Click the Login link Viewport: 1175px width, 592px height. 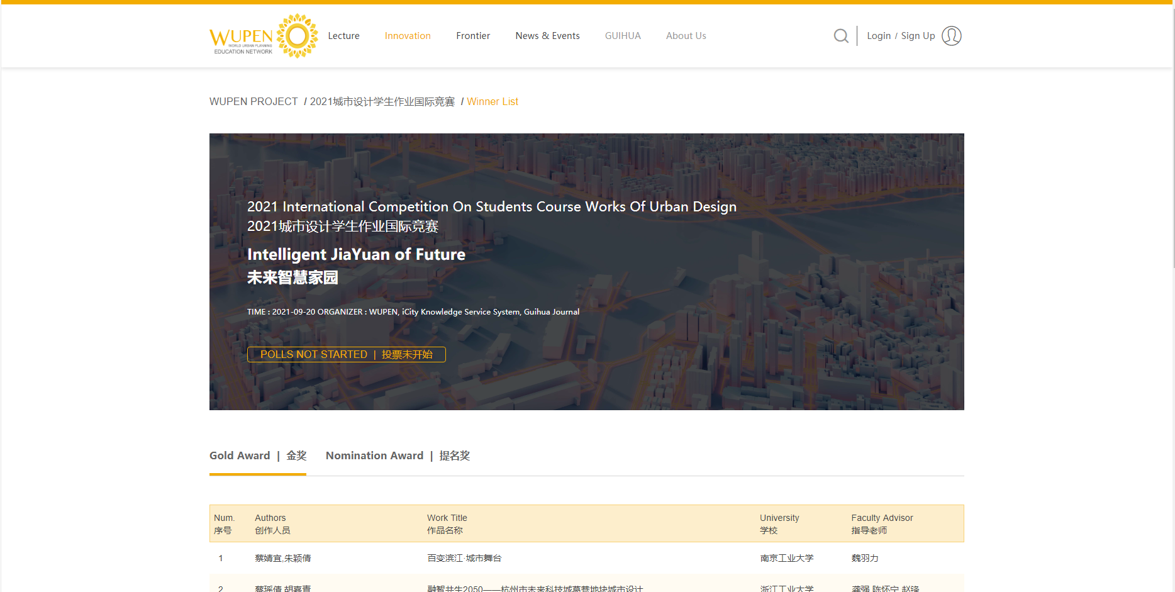(878, 36)
